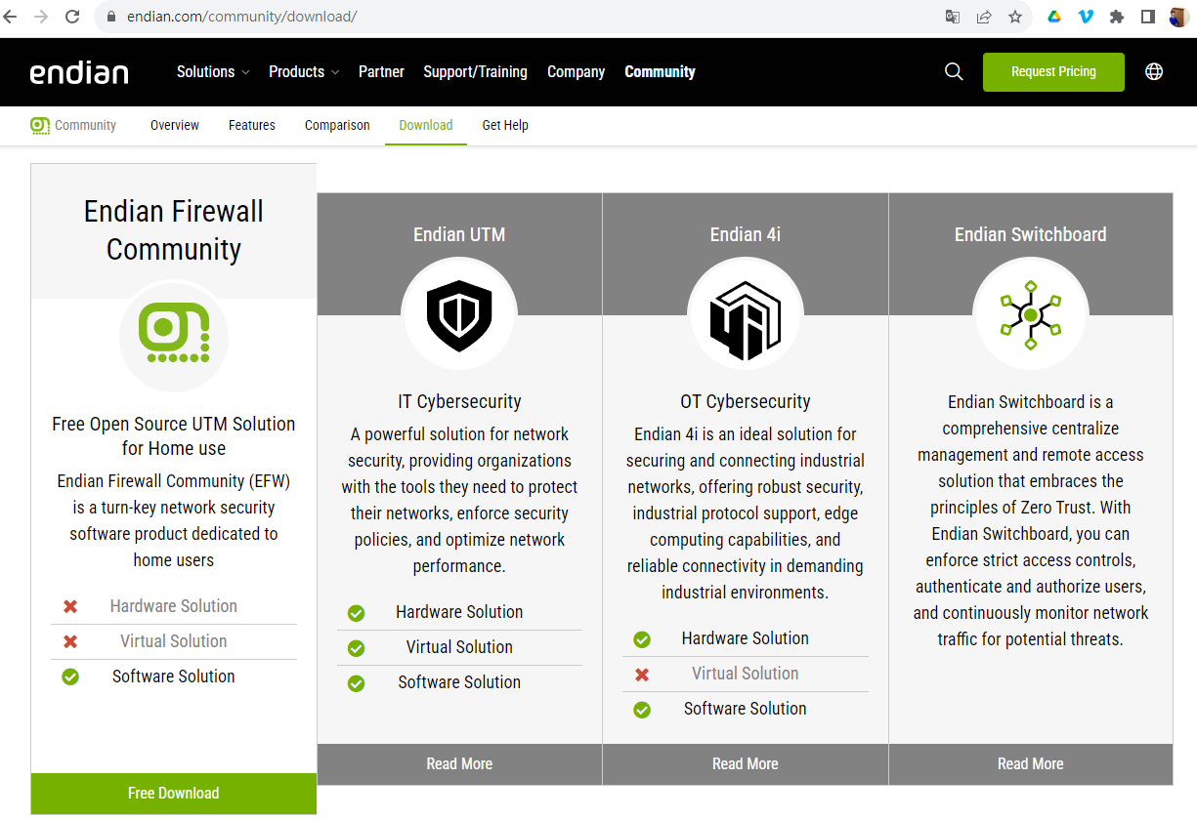The height and width of the screenshot is (820, 1197).
Task: Switch to the Comparison tab
Action: click(337, 125)
